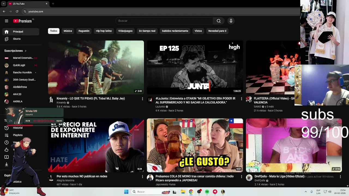This screenshot has height=196, width=349.
Task: Select the Novedad para ti chip
Action: [x=217, y=31]
